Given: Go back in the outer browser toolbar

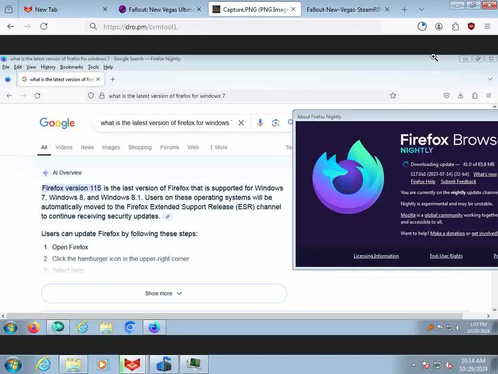Looking at the screenshot, I should (11, 26).
